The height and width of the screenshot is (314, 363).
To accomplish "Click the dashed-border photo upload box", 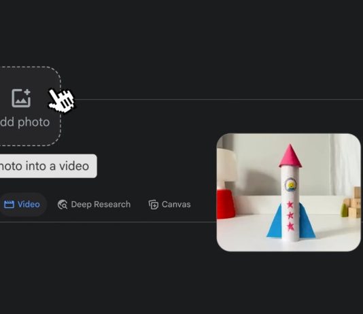I will click(30, 106).
